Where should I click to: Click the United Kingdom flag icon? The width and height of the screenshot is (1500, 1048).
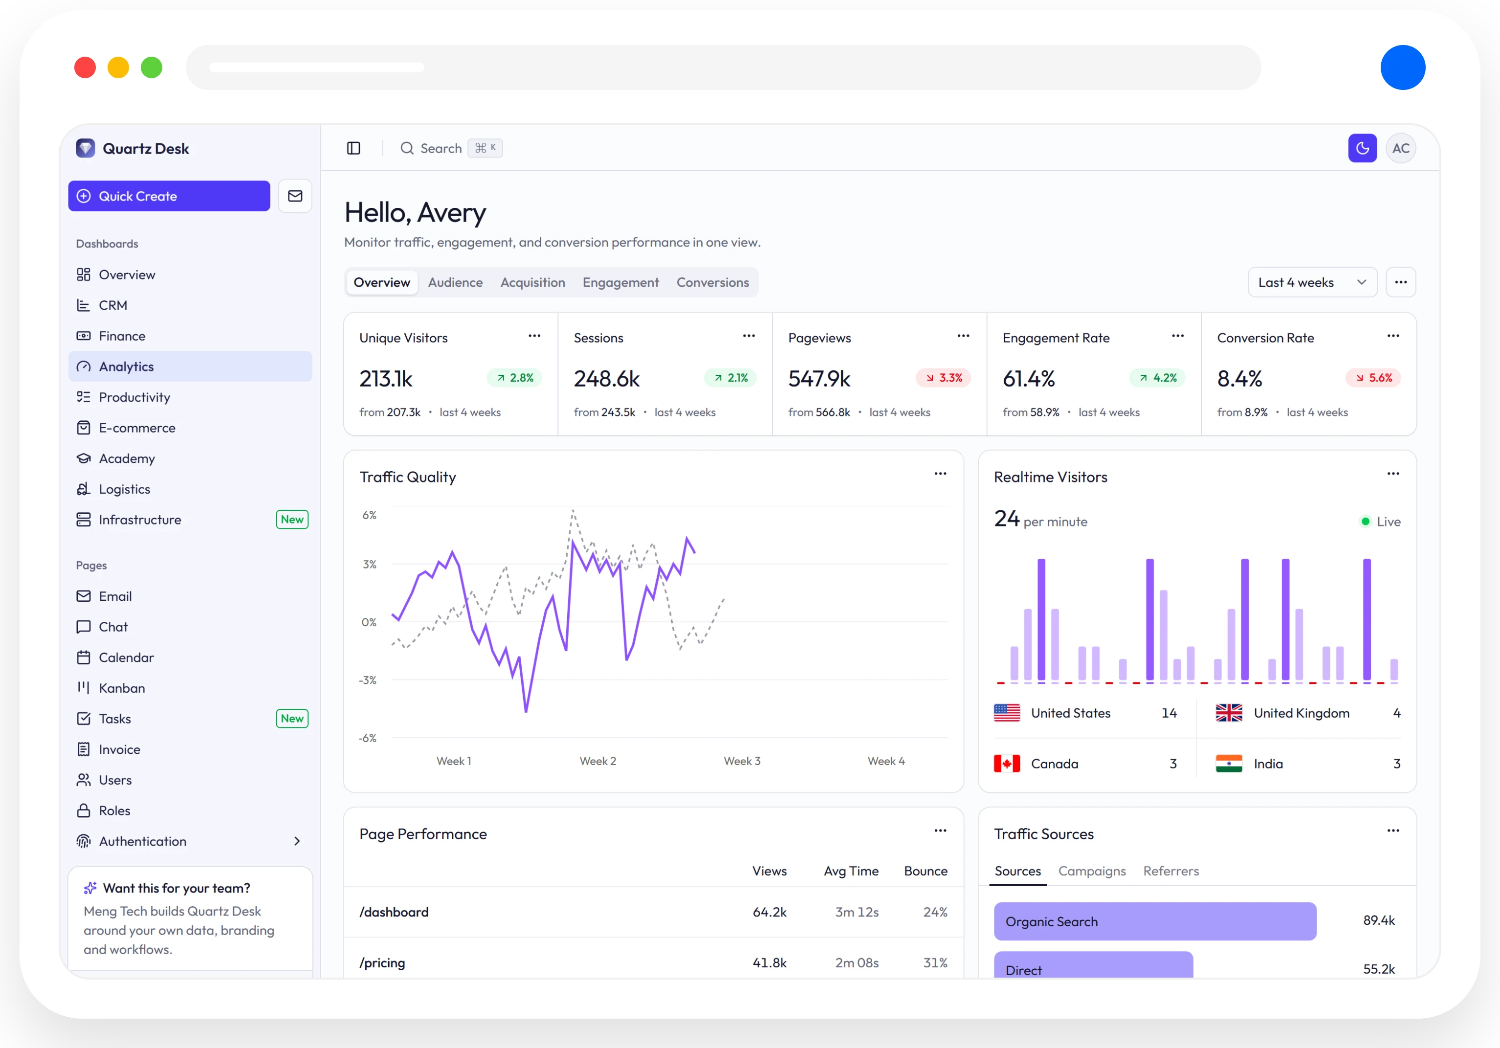pos(1229,713)
